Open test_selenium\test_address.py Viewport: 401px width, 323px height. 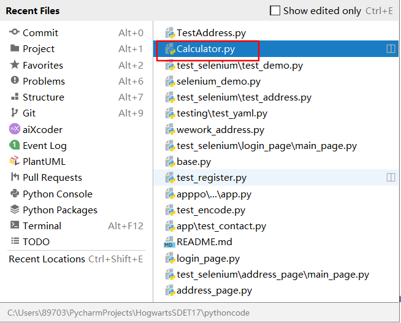click(276, 97)
